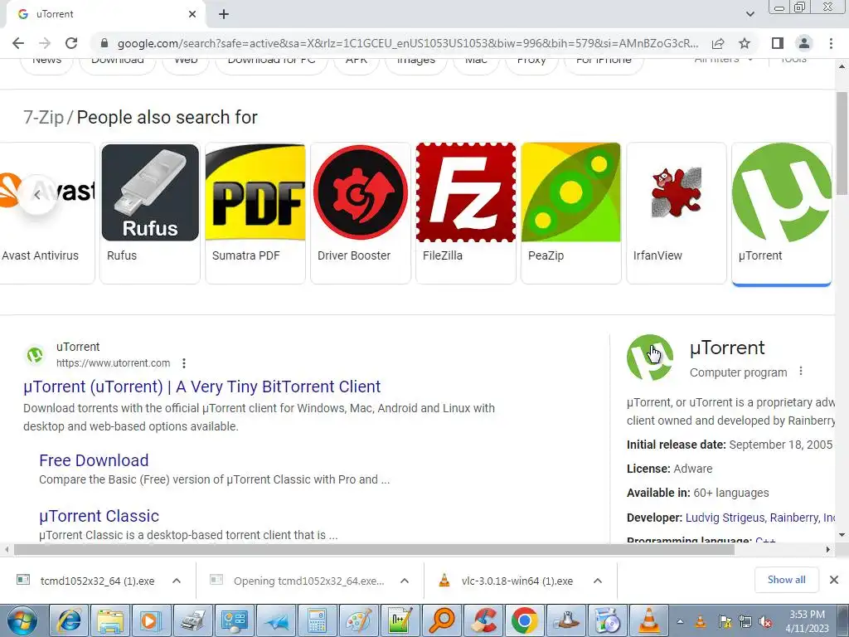Select the µTorrent carousel card
The image size is (849, 637).
[781, 212]
